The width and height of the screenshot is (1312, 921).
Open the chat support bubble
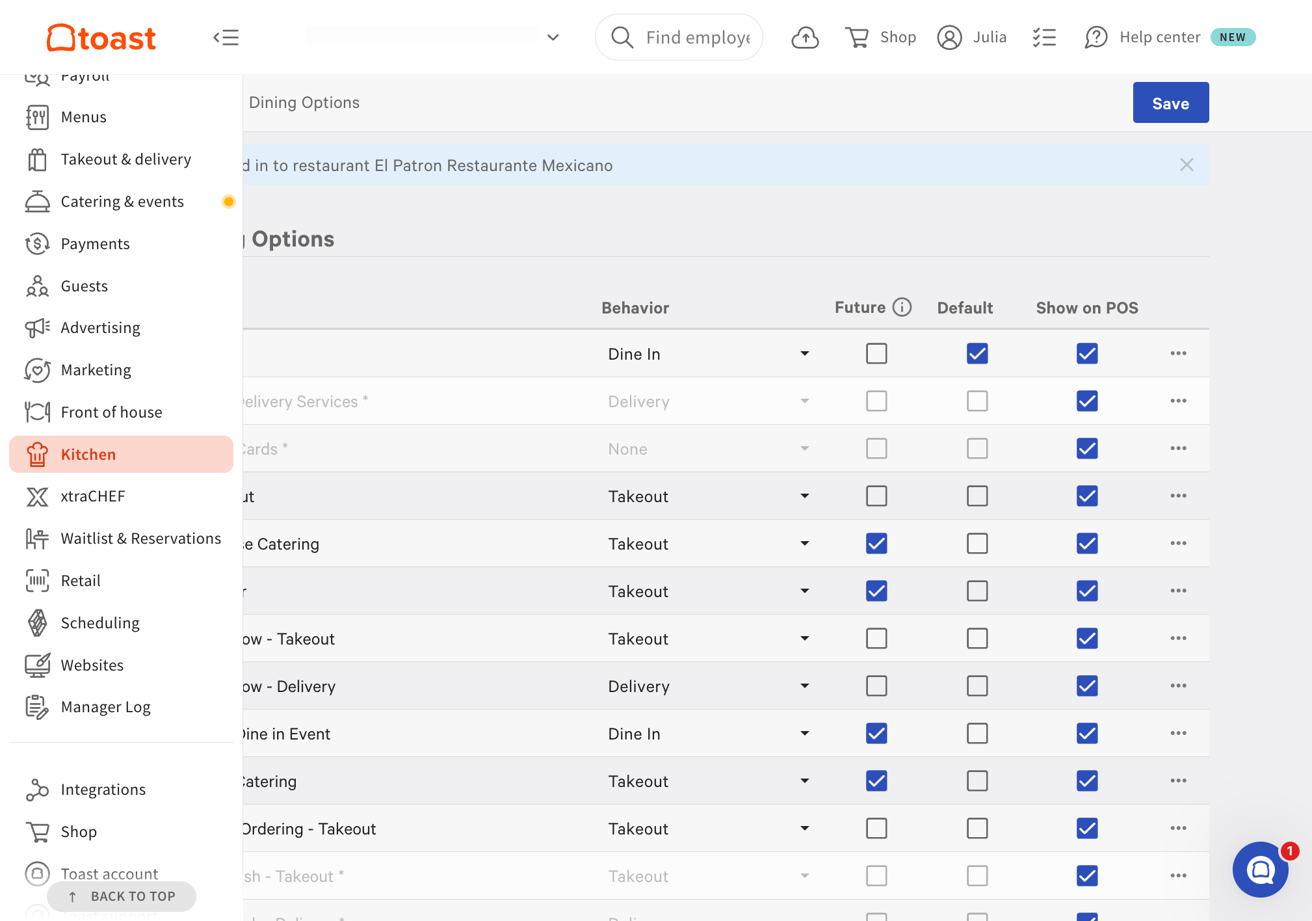[1261, 870]
